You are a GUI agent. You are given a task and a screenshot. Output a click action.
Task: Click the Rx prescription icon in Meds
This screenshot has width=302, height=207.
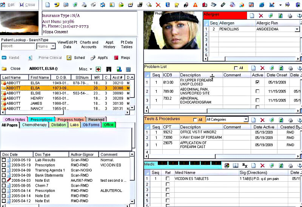pyautogui.click(x=244, y=165)
